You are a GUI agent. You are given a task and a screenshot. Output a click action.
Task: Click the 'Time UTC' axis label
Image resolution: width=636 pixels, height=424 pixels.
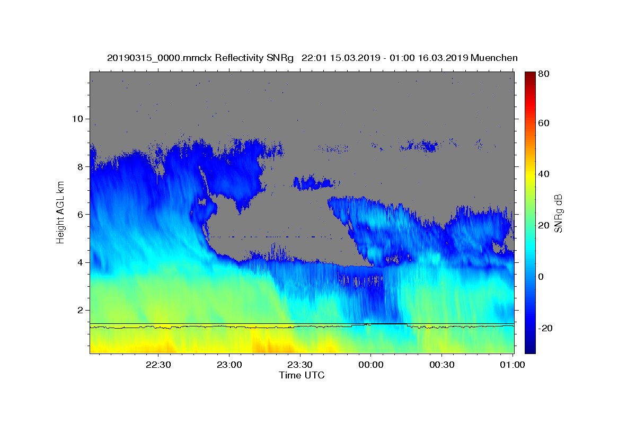coord(302,375)
